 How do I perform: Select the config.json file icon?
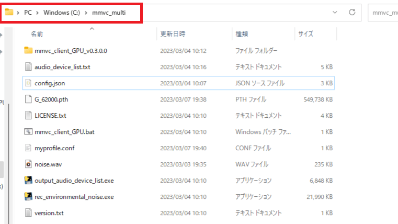click(28, 83)
